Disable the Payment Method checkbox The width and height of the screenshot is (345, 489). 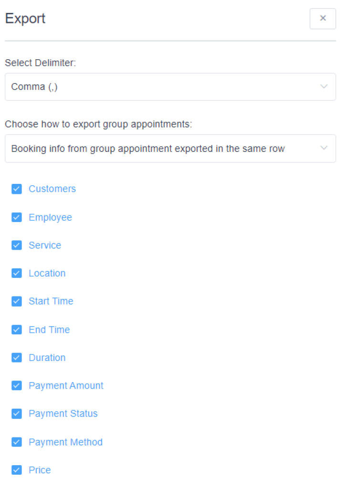[x=17, y=442]
